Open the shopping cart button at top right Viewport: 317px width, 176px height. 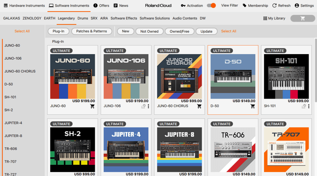click(302, 19)
